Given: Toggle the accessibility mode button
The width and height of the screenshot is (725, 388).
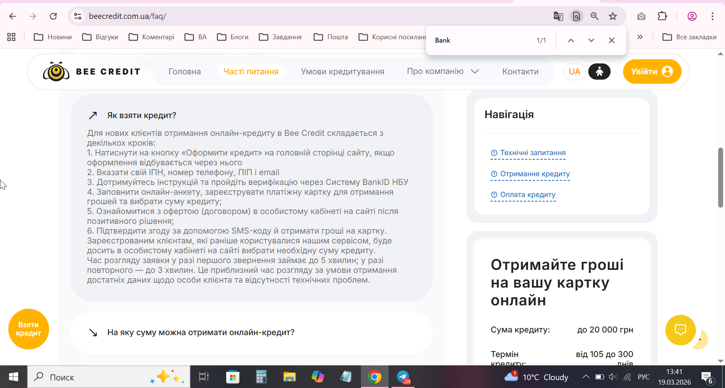Looking at the screenshot, I should 599,72.
